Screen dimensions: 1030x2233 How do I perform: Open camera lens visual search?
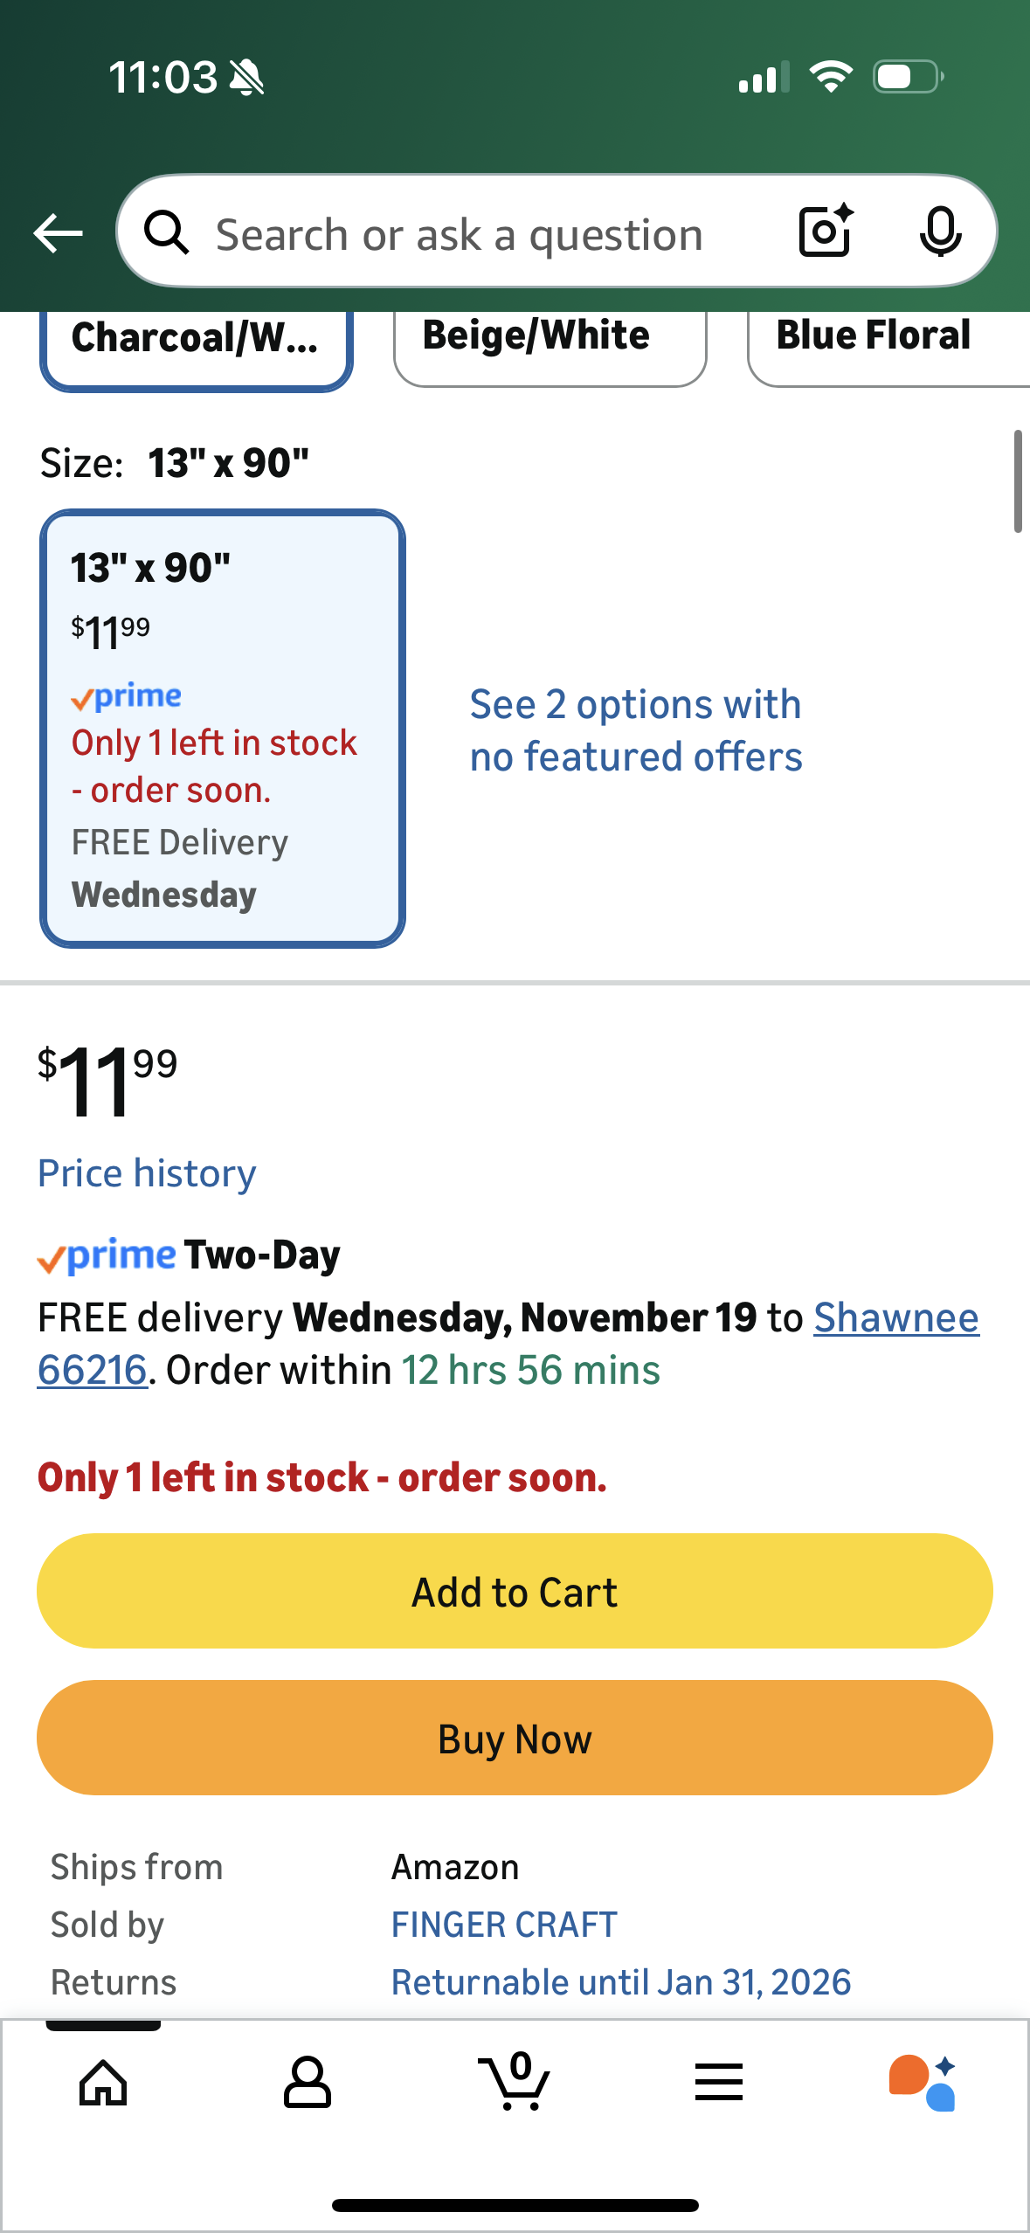pyautogui.click(x=825, y=232)
